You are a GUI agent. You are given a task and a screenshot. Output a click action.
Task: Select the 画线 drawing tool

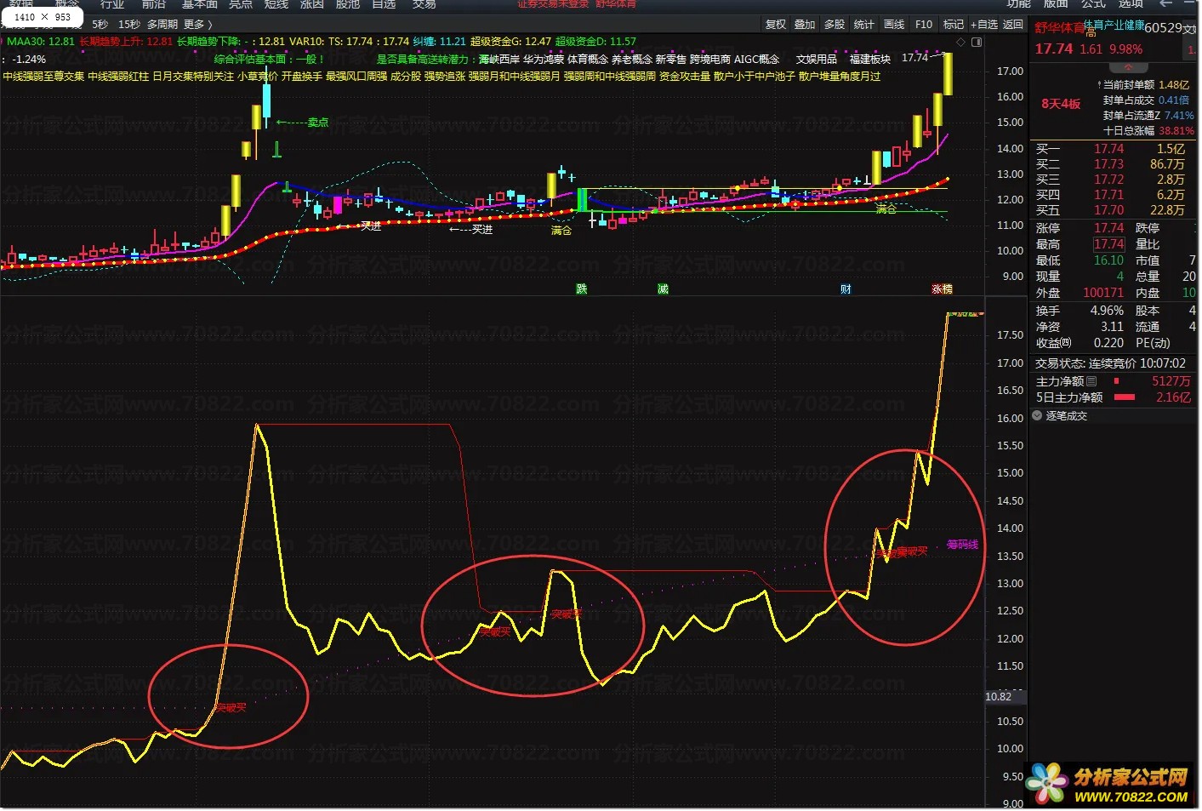pyautogui.click(x=894, y=25)
